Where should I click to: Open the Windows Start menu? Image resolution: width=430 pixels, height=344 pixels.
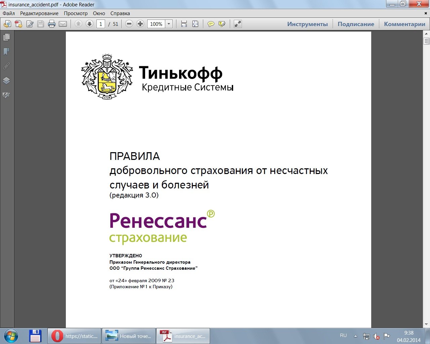[11, 336]
